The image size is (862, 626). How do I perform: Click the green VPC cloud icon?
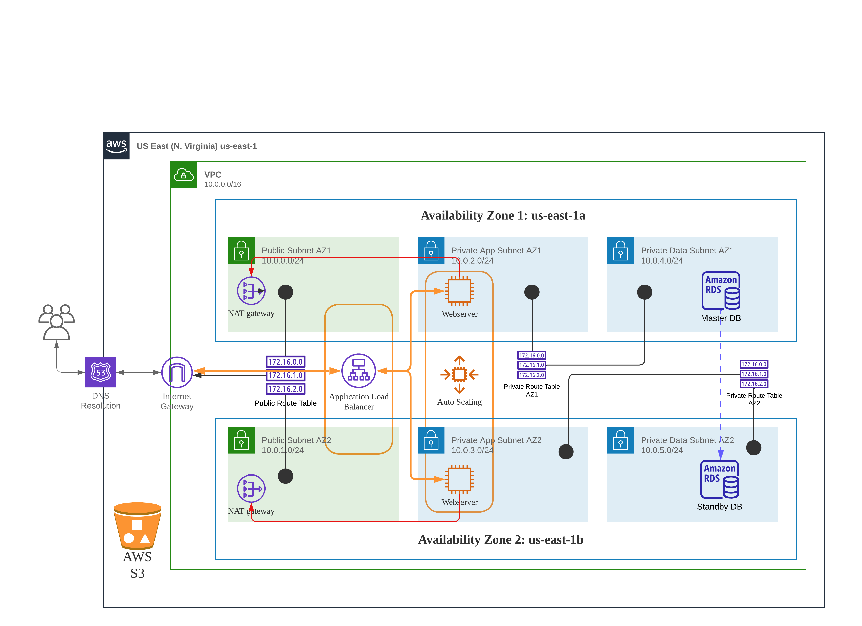tap(184, 175)
